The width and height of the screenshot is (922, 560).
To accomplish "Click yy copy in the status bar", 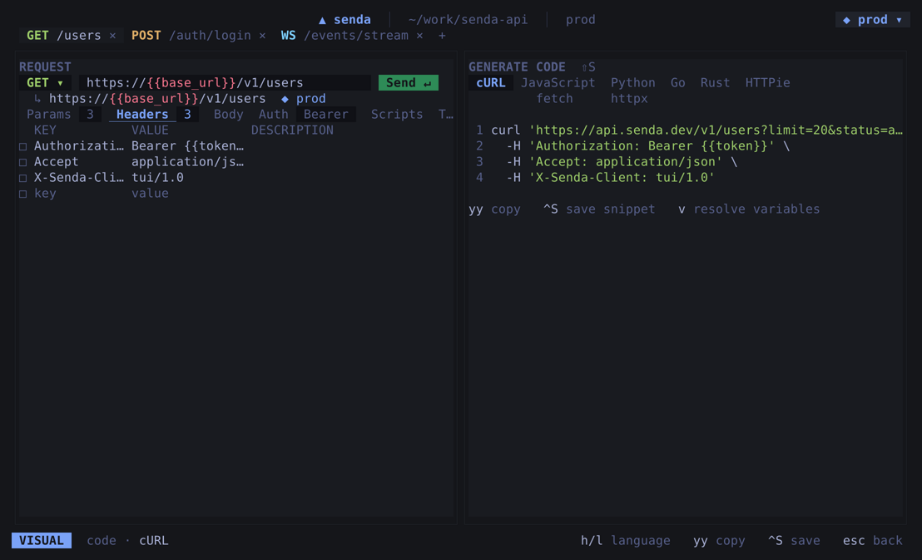I will [x=719, y=541].
